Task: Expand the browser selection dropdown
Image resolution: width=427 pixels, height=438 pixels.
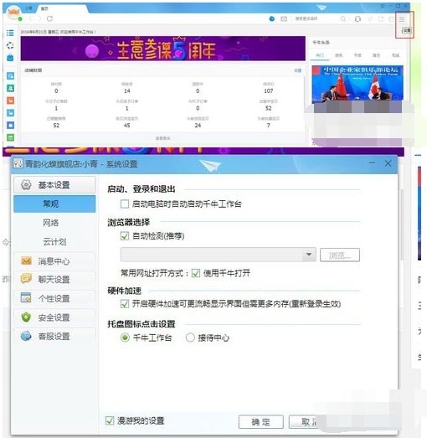Action: (x=309, y=255)
